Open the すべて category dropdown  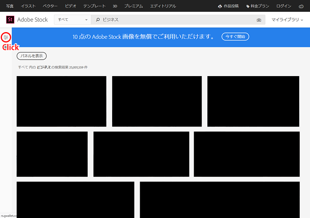point(72,20)
